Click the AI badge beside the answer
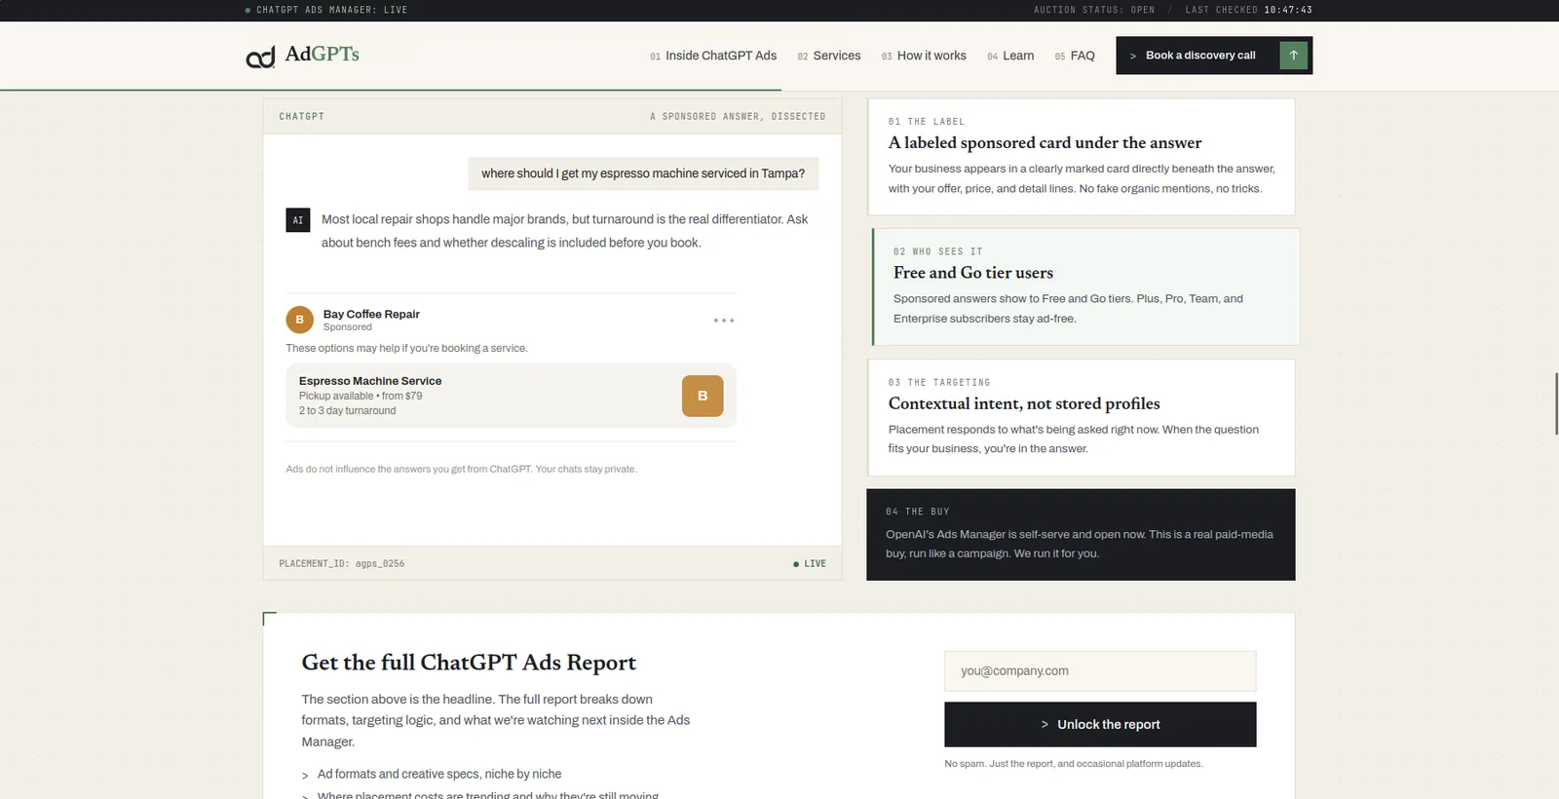 click(298, 220)
